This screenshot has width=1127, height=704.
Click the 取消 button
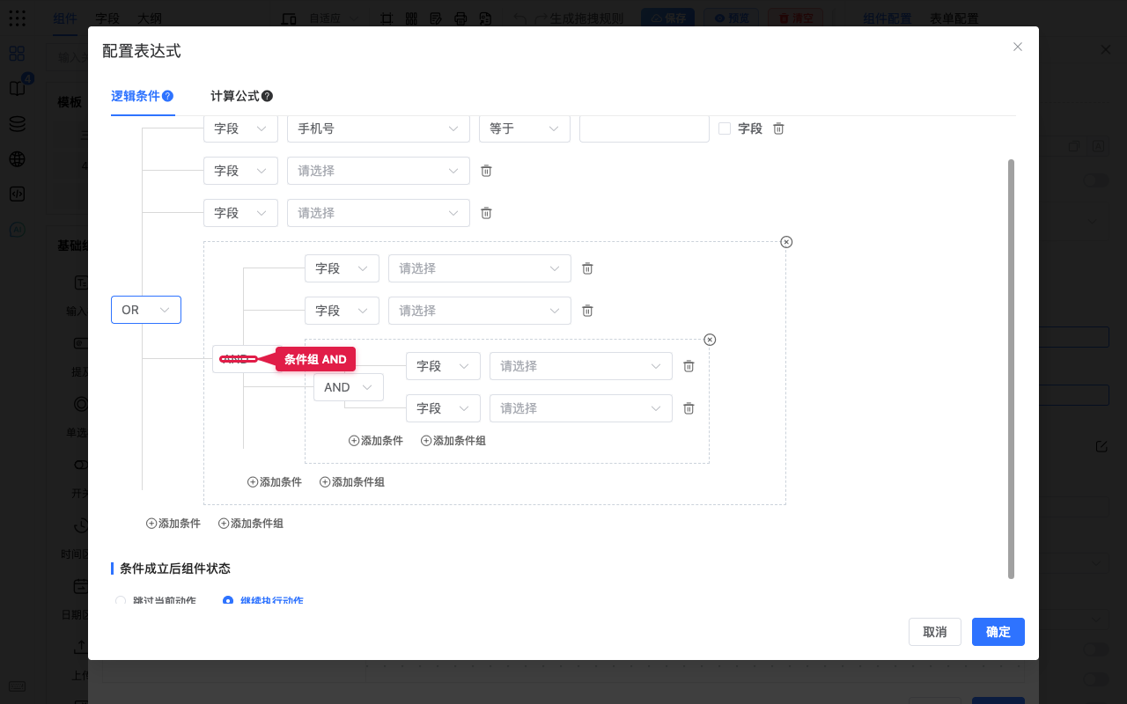click(x=935, y=632)
